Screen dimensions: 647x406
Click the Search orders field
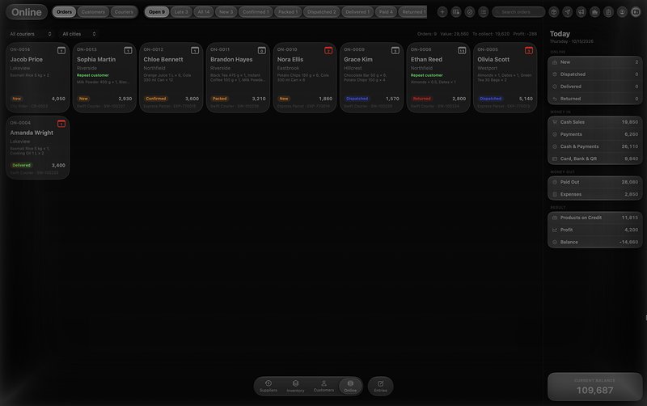point(518,12)
